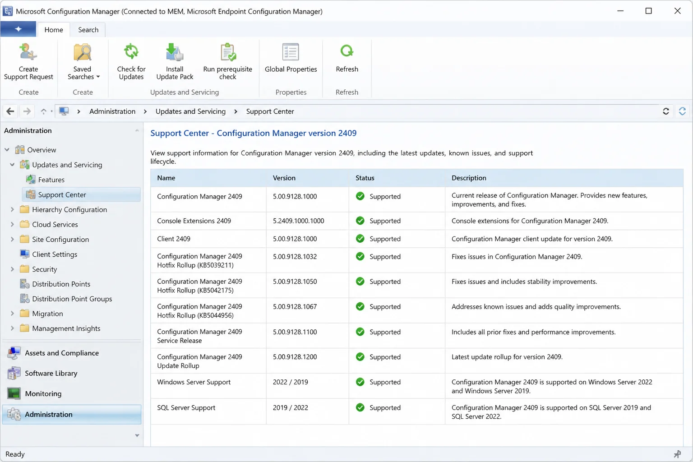Open Saved Searches dropdown
The width and height of the screenshot is (693, 462).
pyautogui.click(x=83, y=62)
